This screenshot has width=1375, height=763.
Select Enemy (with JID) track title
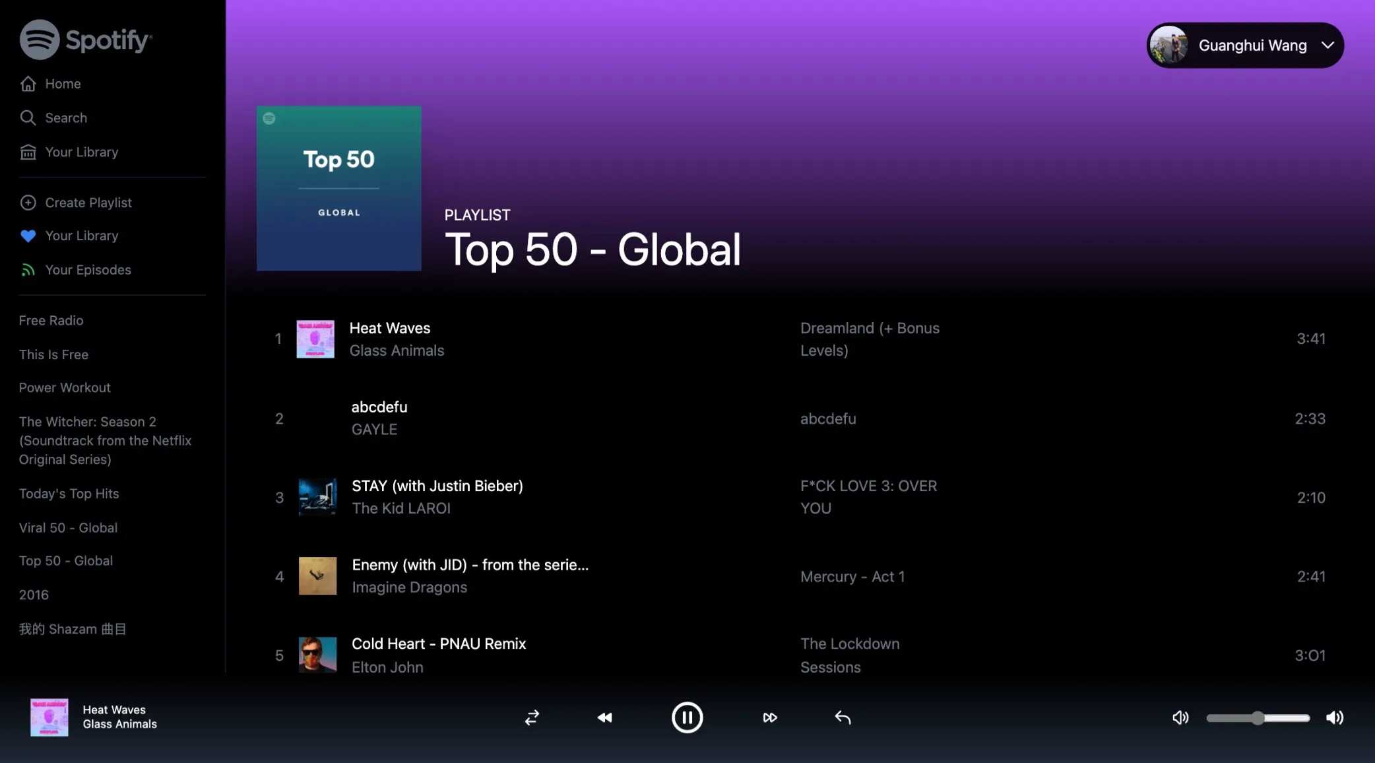pyautogui.click(x=470, y=565)
